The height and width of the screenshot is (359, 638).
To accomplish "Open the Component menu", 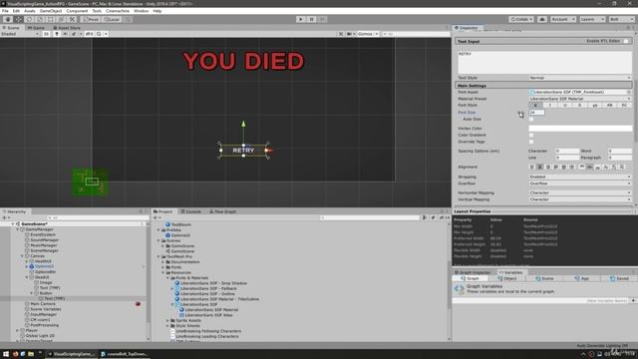I will 77,11.
